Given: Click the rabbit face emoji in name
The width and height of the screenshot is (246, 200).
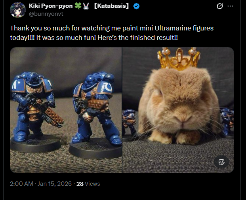Looking at the screenshot, I should pyautogui.click(x=86, y=6).
